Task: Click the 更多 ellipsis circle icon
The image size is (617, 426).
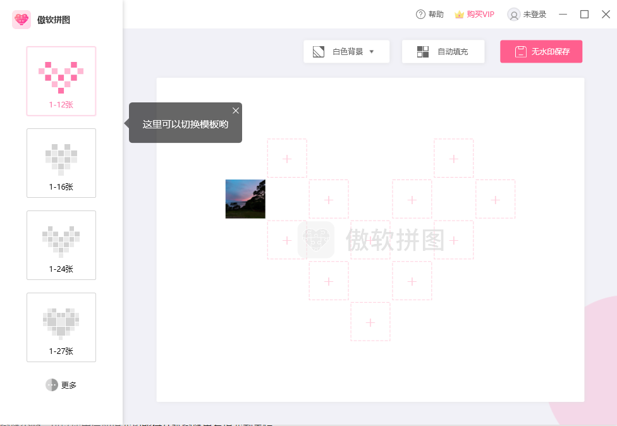Action: click(52, 385)
